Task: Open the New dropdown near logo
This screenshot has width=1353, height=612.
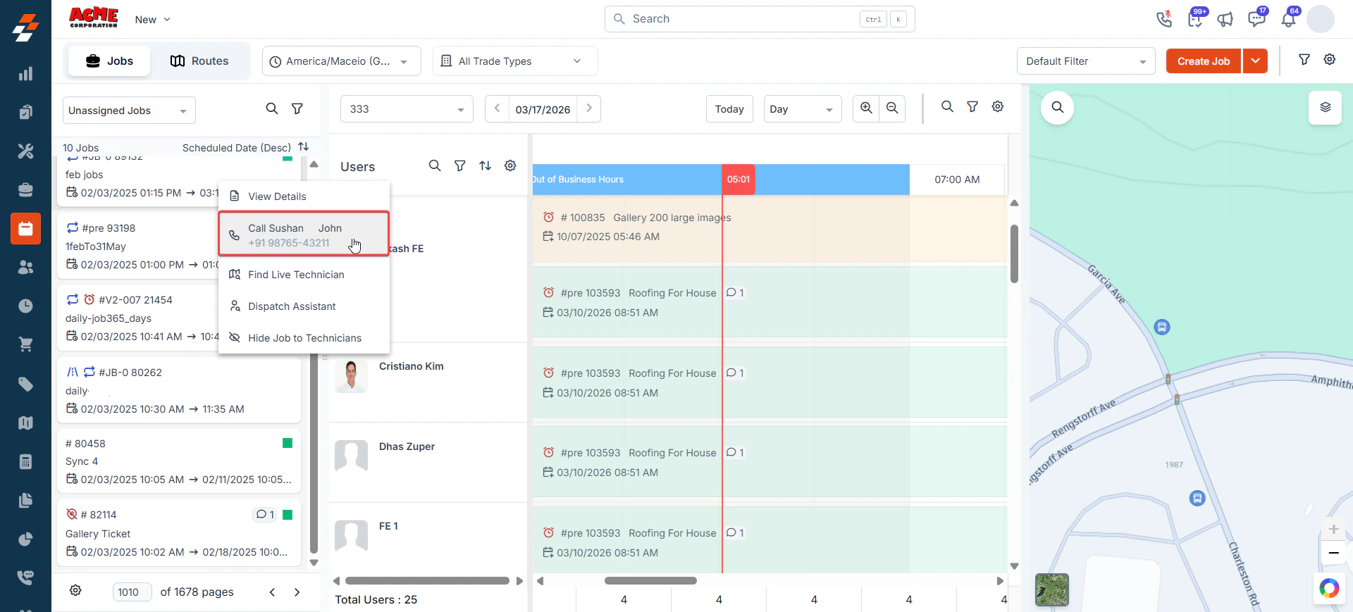Action: click(153, 20)
